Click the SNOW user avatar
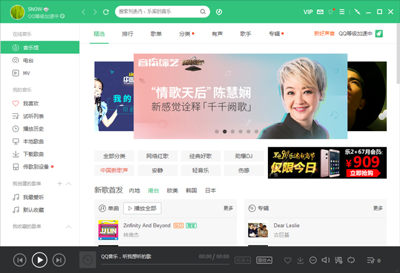Viewport: 400px width, 273px height. tap(17, 12)
